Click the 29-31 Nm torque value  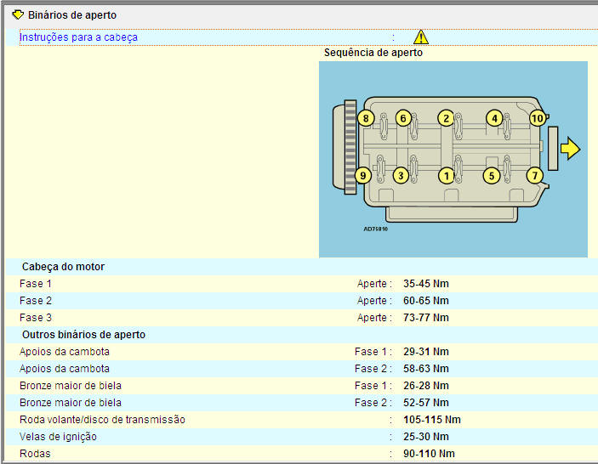[x=426, y=352]
